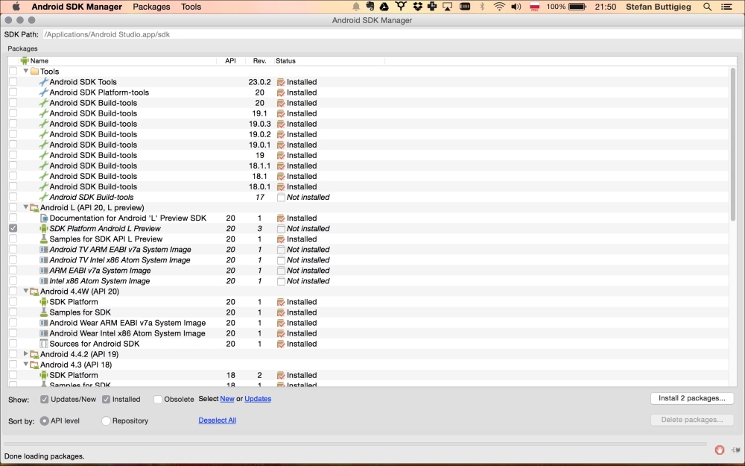Click the not installed status icon for Build-tools 17
745x466 pixels.
281,198
